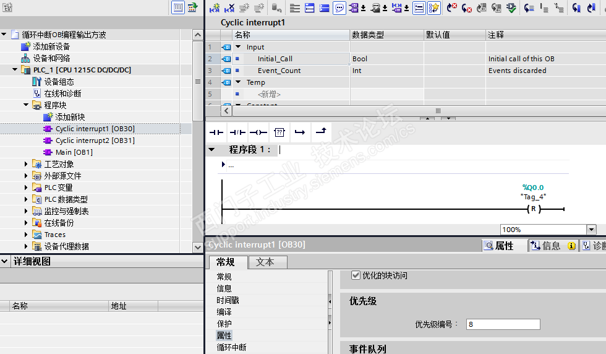The height and width of the screenshot is (354, 606).
Task: Collapse the PLC_1 device node
Action: 15,70
